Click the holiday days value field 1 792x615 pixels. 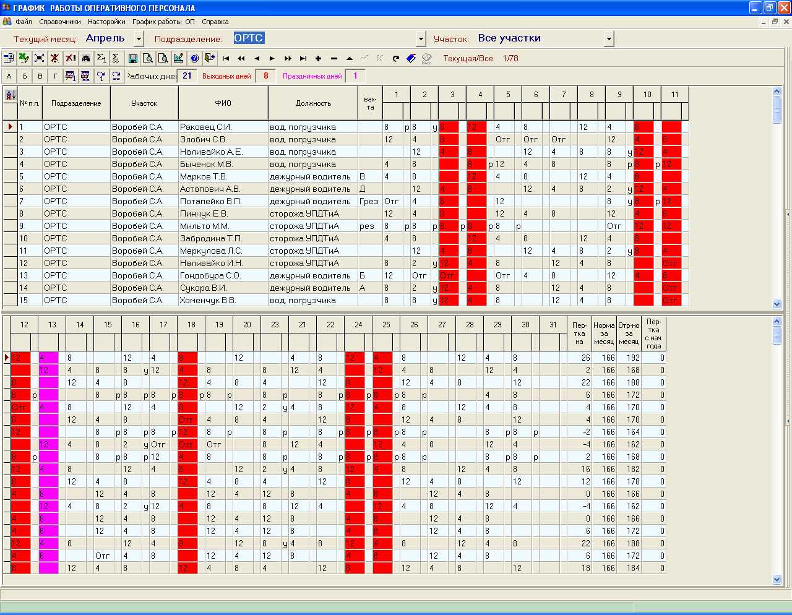coord(355,76)
